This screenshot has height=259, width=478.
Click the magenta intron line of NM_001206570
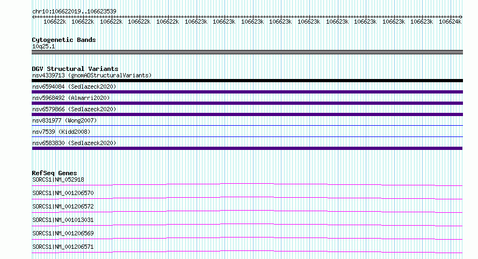point(247,198)
